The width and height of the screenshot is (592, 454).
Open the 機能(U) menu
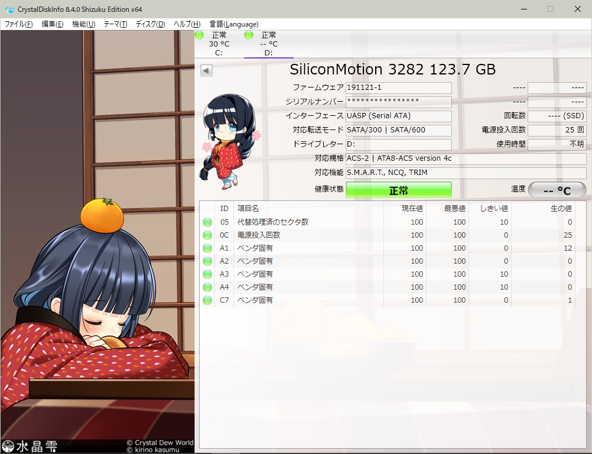click(83, 24)
